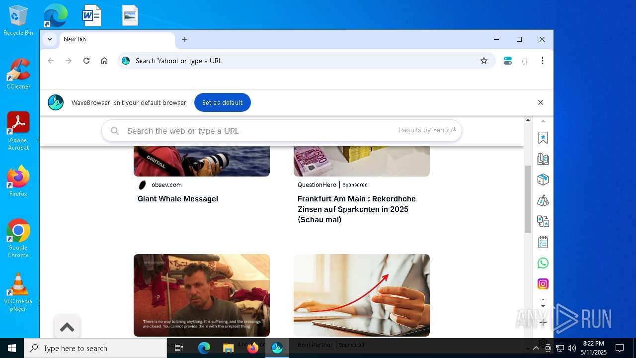Open the euro banknotes thumbnail
The image size is (636, 358).
tap(362, 162)
